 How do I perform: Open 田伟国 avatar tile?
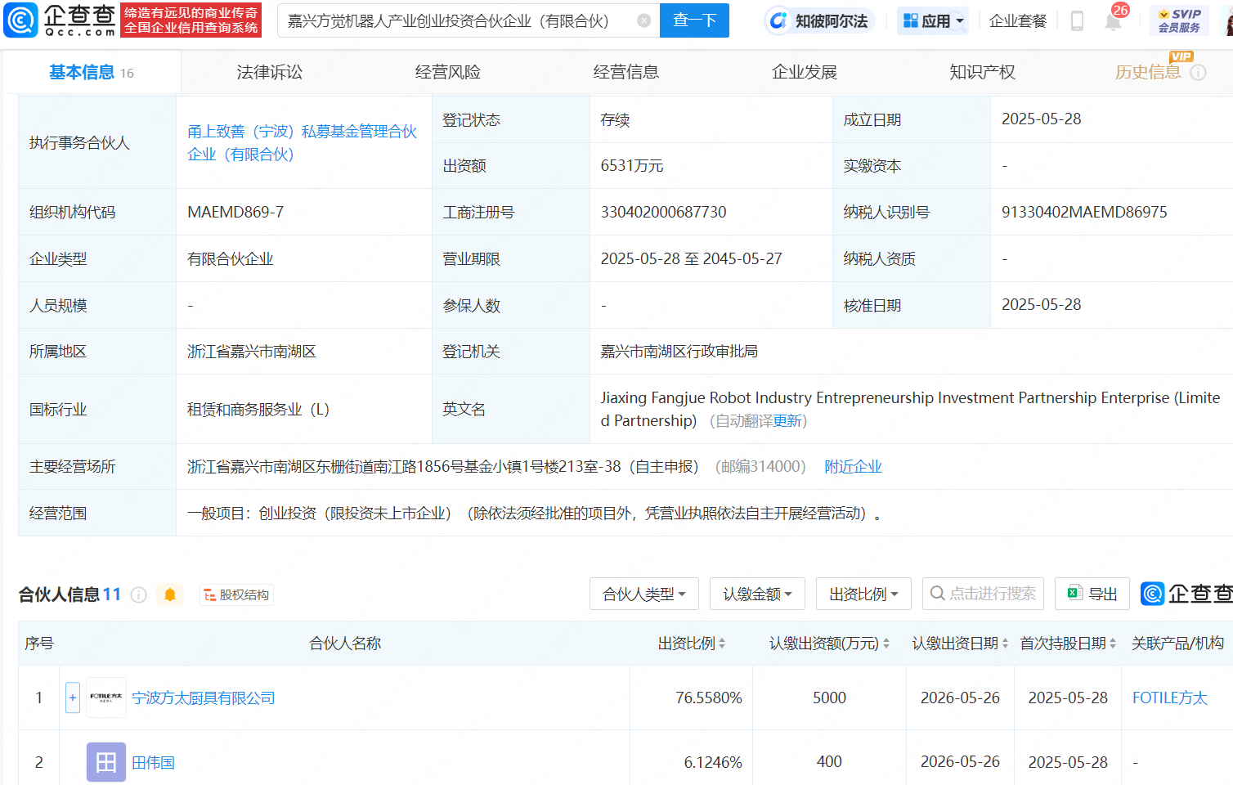coord(106,762)
